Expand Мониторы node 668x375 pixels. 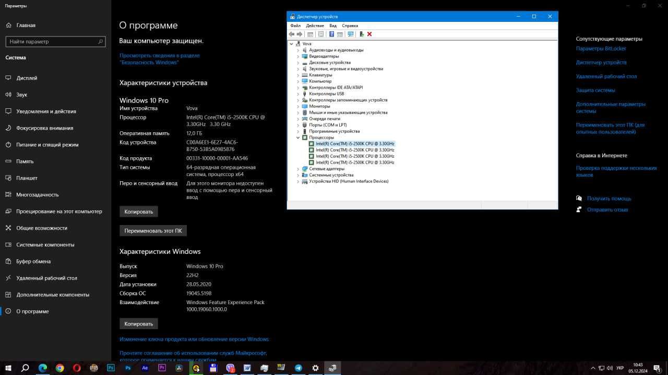(x=298, y=106)
